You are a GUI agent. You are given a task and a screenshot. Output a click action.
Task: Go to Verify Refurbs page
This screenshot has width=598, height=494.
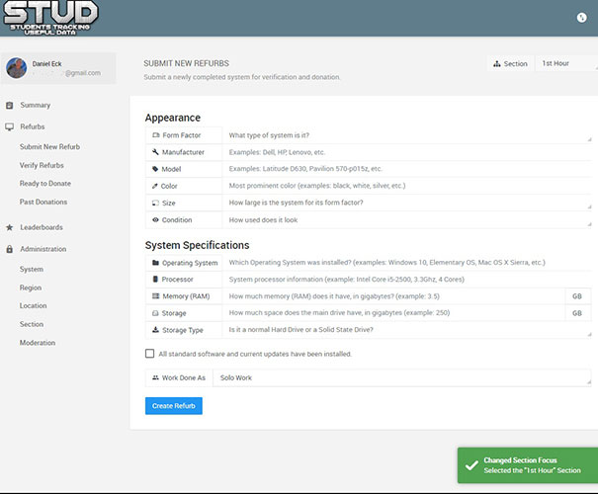42,165
